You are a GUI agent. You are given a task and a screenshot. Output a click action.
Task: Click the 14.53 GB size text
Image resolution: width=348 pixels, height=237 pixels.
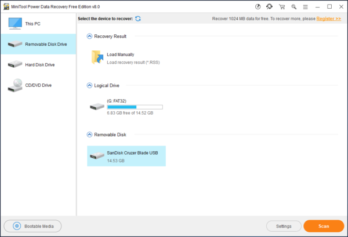[x=115, y=161]
